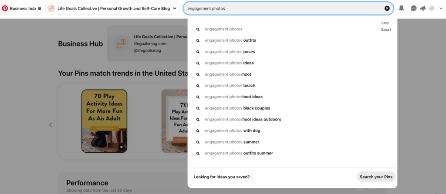Click the Search your Pins button

pyautogui.click(x=376, y=177)
